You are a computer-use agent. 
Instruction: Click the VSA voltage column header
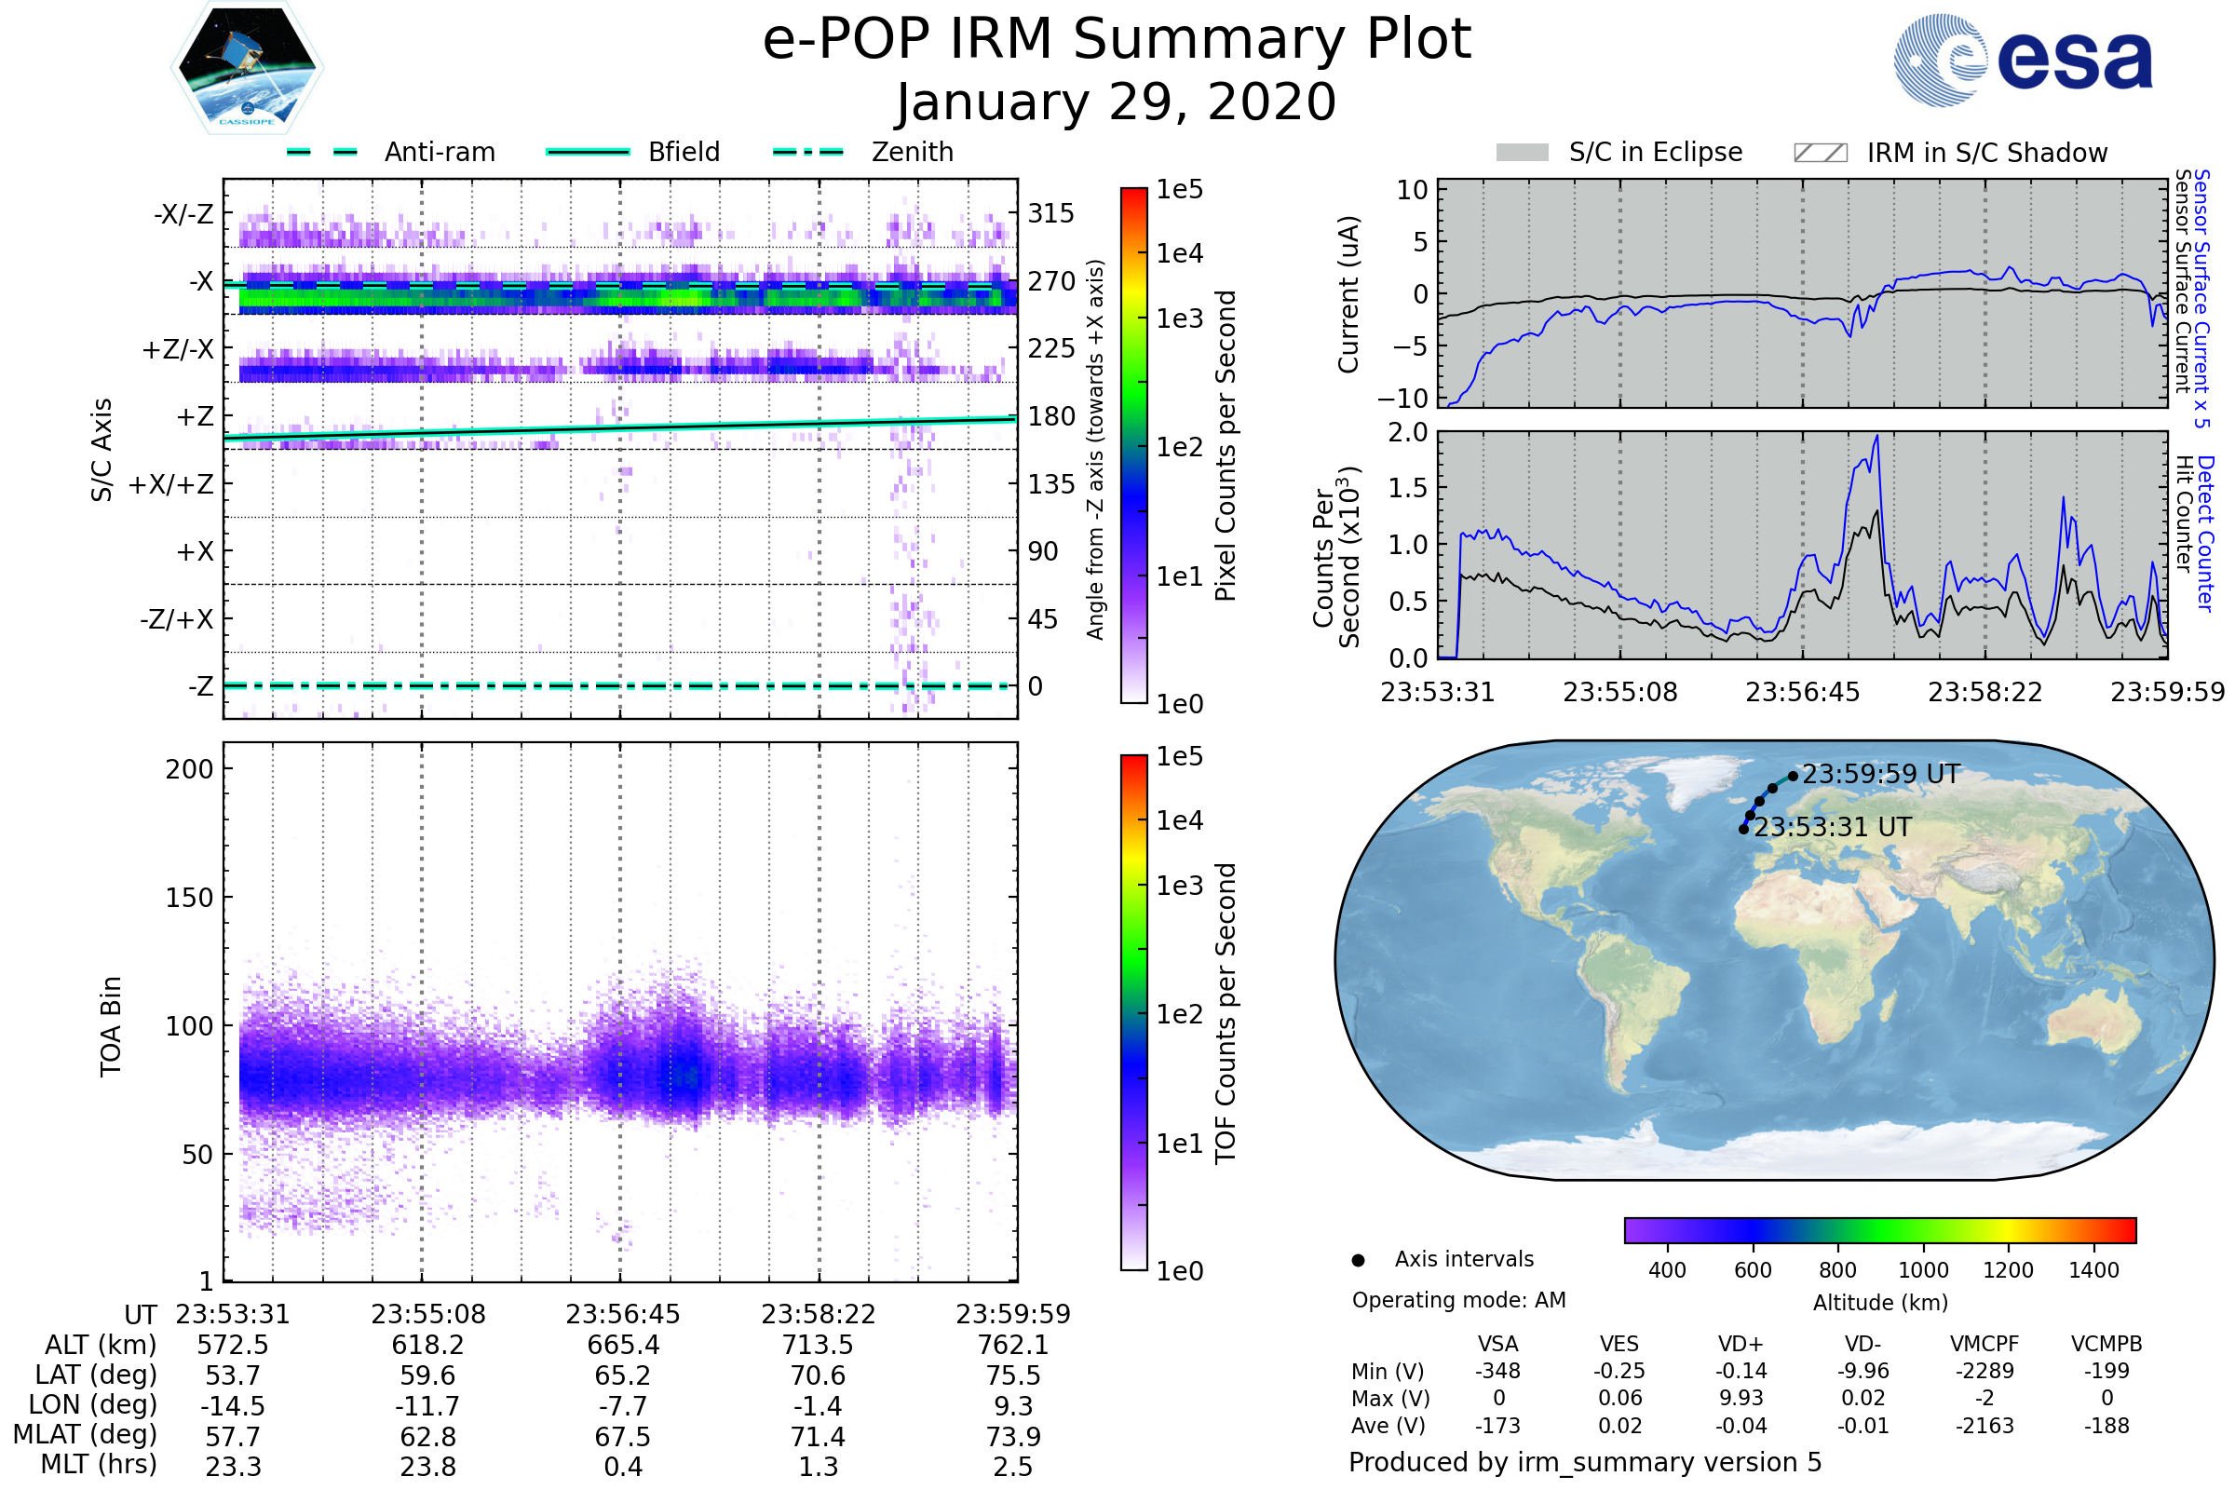point(1497,1344)
